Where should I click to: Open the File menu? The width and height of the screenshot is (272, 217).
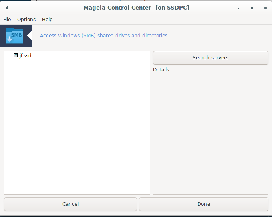pos(7,20)
